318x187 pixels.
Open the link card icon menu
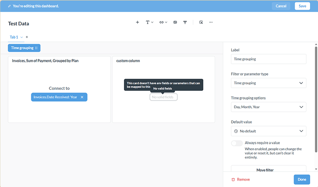(163, 22)
